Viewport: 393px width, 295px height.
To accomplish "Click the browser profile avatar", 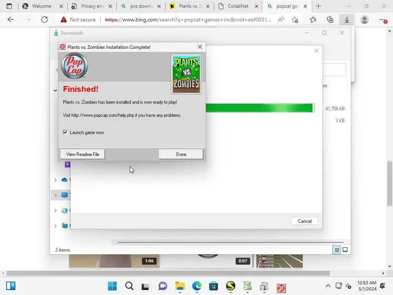I will pyautogui.click(x=365, y=20).
